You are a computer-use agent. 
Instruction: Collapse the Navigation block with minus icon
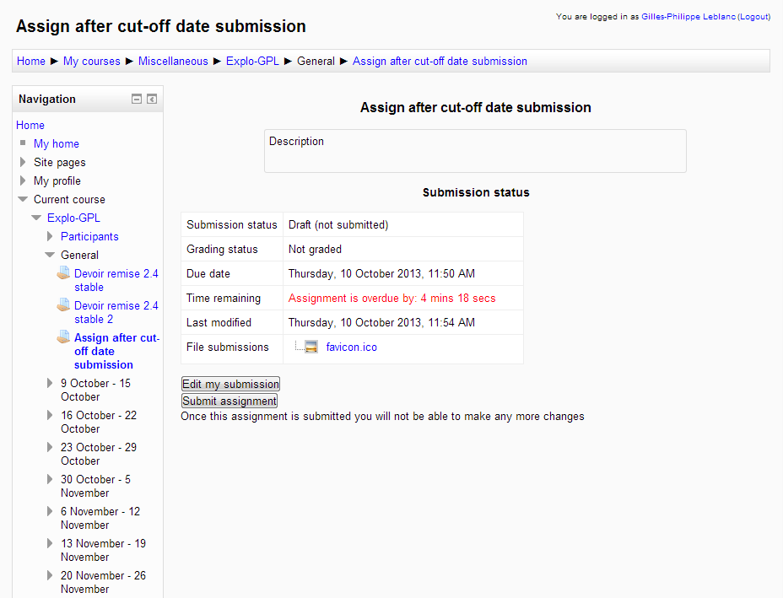click(137, 99)
